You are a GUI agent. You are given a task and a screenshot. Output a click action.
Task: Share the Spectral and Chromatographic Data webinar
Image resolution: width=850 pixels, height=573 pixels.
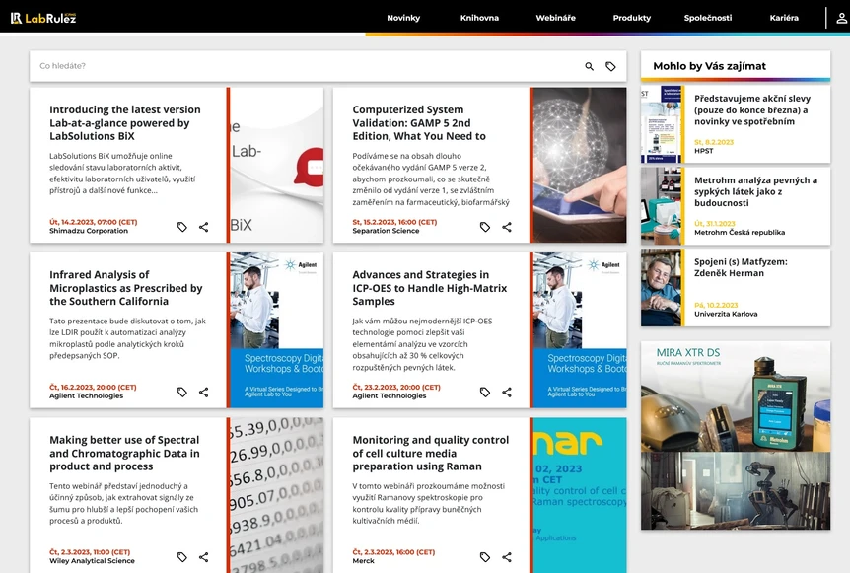click(x=203, y=557)
